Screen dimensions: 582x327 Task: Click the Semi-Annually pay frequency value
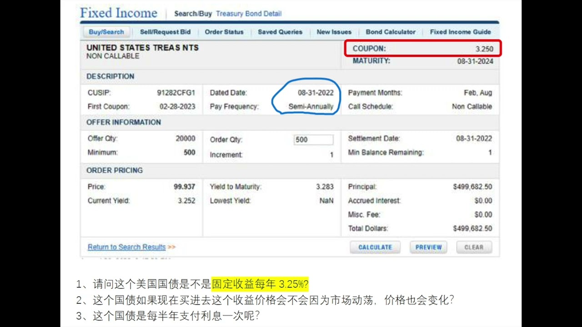click(x=311, y=107)
